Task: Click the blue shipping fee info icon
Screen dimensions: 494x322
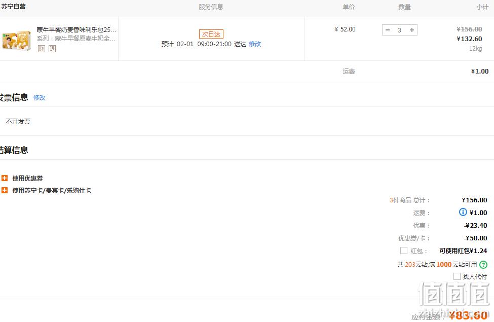Action: click(463, 212)
